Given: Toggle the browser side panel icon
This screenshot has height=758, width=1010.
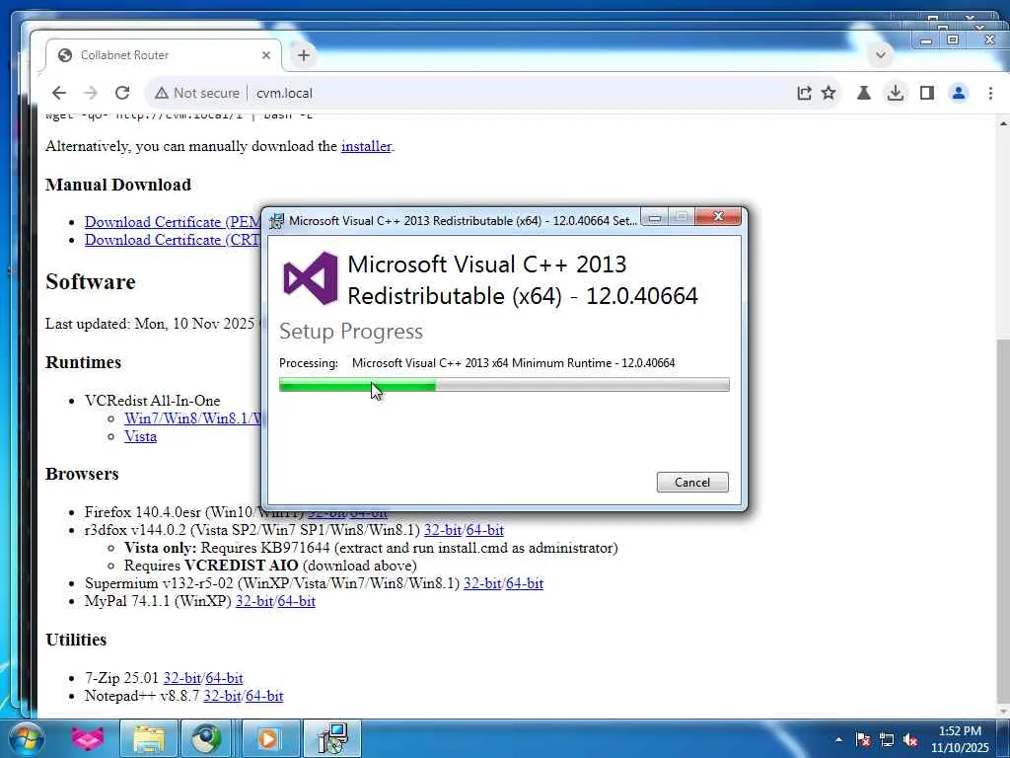Looking at the screenshot, I should pyautogui.click(x=927, y=93).
